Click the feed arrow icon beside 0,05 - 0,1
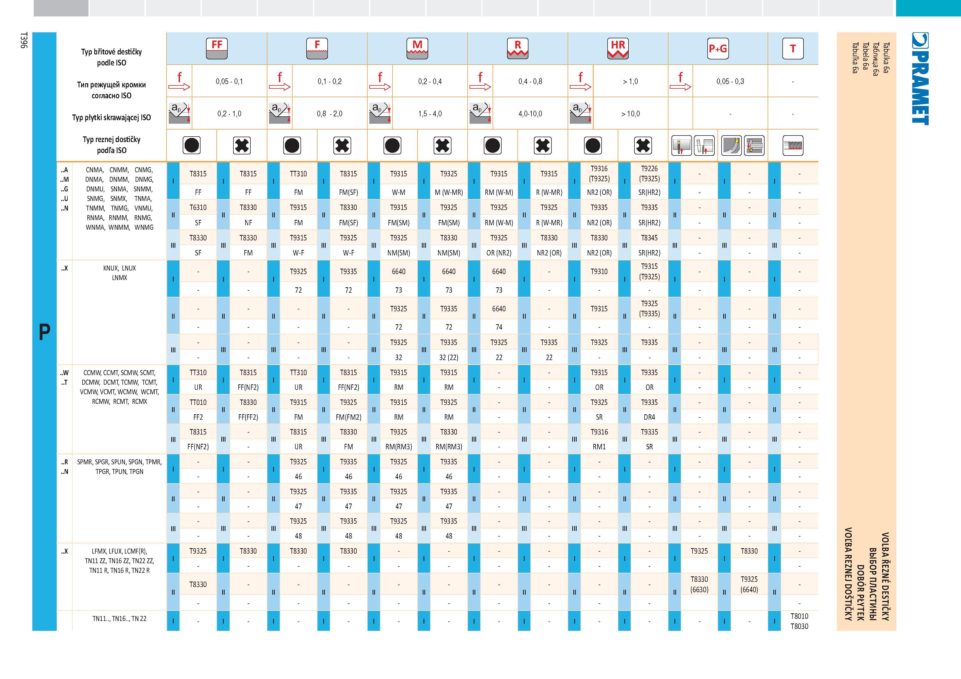The image size is (961, 679). (179, 81)
